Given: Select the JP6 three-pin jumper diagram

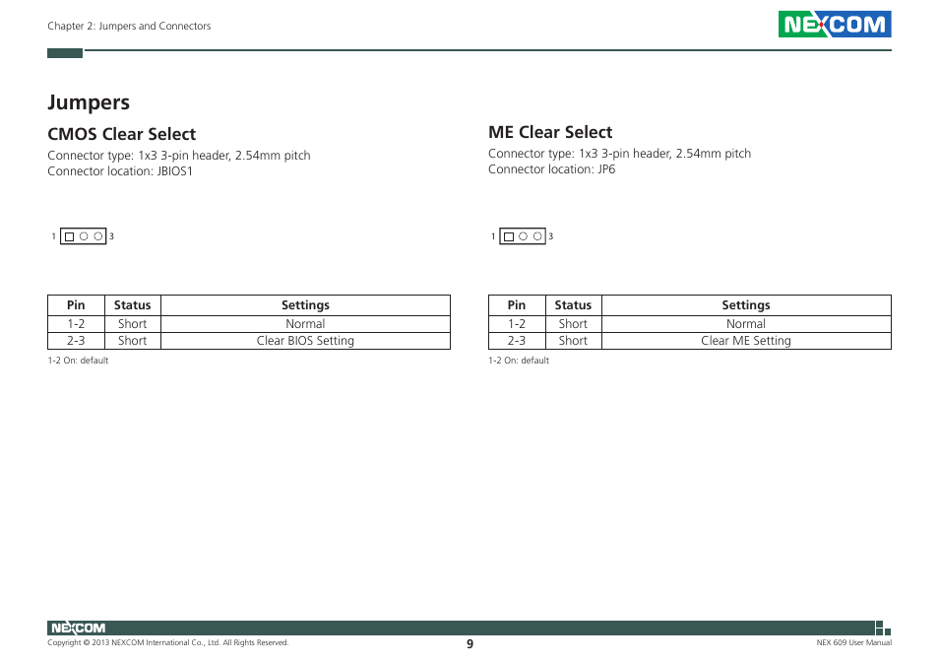Looking at the screenshot, I should [523, 236].
